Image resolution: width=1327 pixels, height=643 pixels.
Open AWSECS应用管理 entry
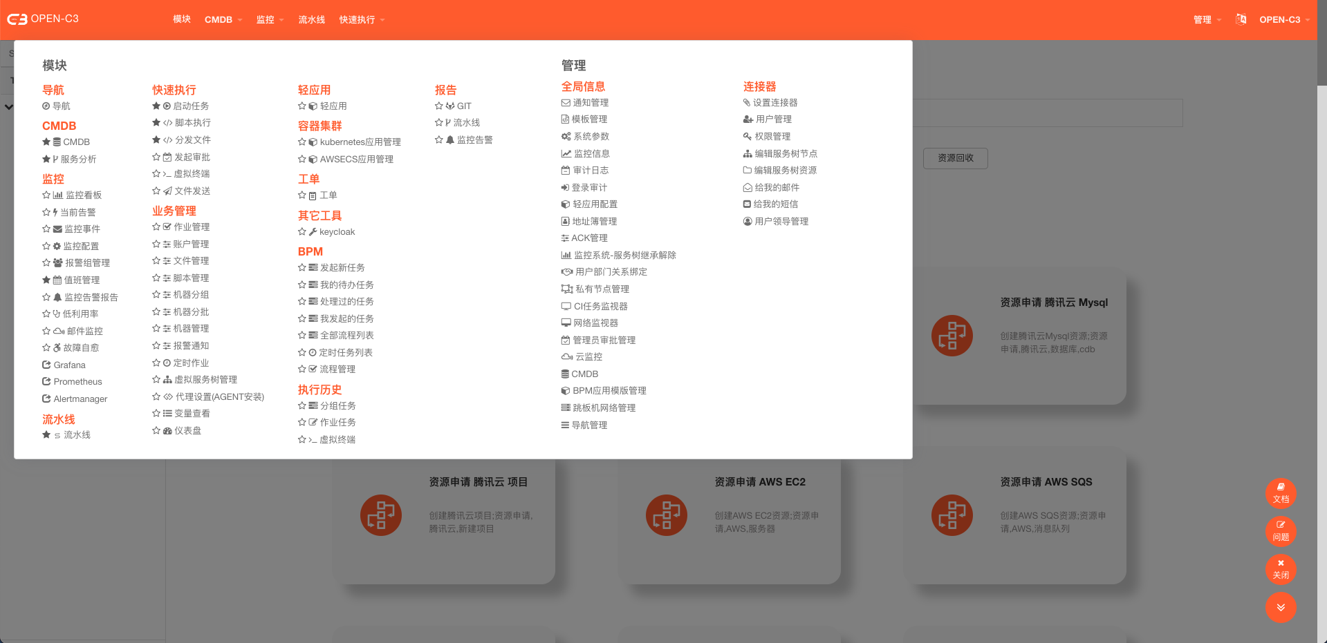click(x=356, y=159)
